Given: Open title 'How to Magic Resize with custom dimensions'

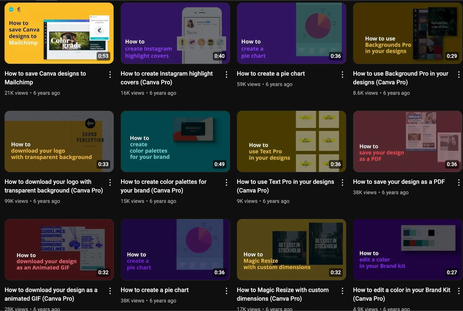Looking at the screenshot, I should (x=283, y=294).
